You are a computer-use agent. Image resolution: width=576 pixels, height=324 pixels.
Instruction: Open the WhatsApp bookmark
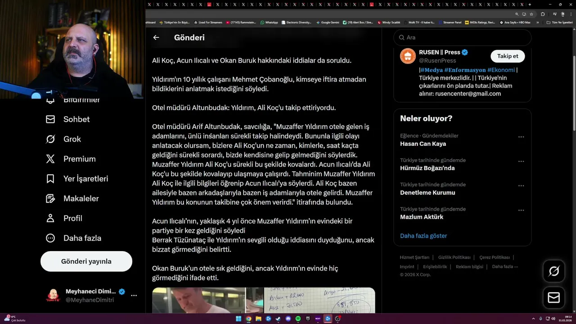[x=269, y=22]
